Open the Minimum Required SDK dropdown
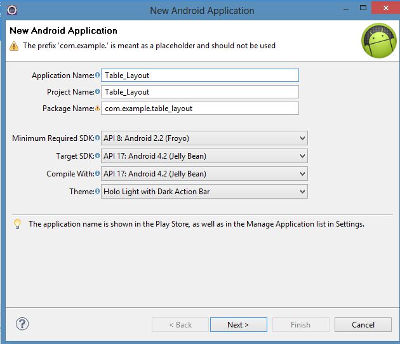This screenshot has height=344, width=400. tap(204, 138)
